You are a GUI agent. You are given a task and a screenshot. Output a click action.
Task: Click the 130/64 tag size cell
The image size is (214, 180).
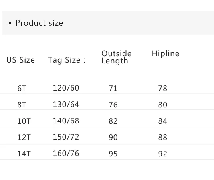point(66,105)
